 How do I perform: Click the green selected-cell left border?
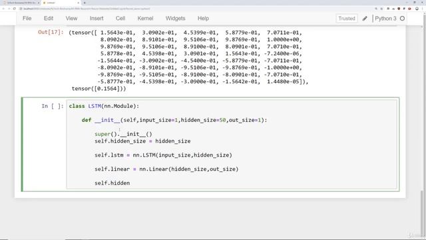pyautogui.click(x=22, y=145)
